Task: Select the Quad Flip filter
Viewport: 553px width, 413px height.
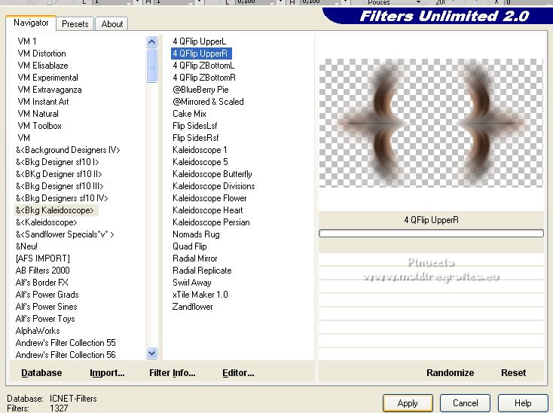Action: (x=189, y=246)
